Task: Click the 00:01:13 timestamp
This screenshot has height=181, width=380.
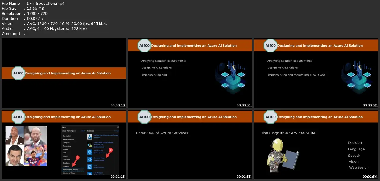Action: pyautogui.click(x=118, y=177)
